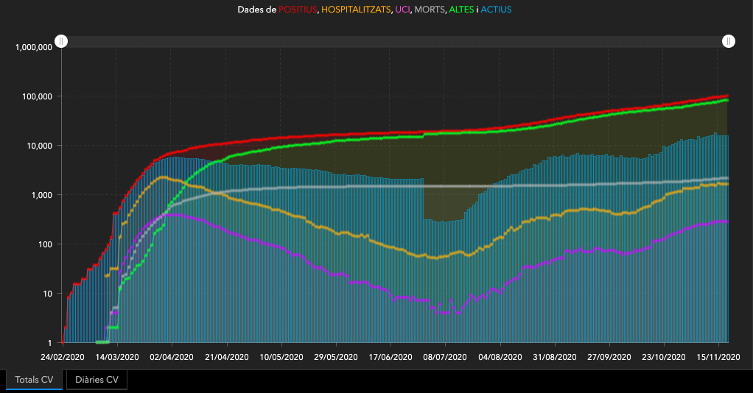Click the 29/05/2020 date label

pyautogui.click(x=336, y=357)
